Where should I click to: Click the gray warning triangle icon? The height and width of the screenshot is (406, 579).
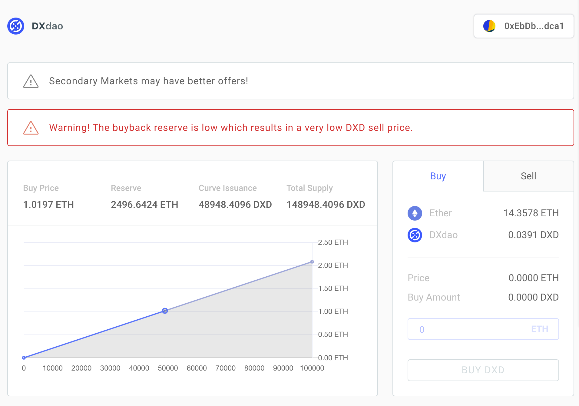click(x=31, y=81)
